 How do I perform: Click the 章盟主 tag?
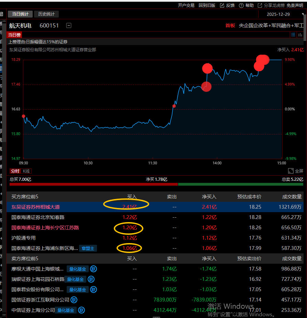[x=88, y=248]
